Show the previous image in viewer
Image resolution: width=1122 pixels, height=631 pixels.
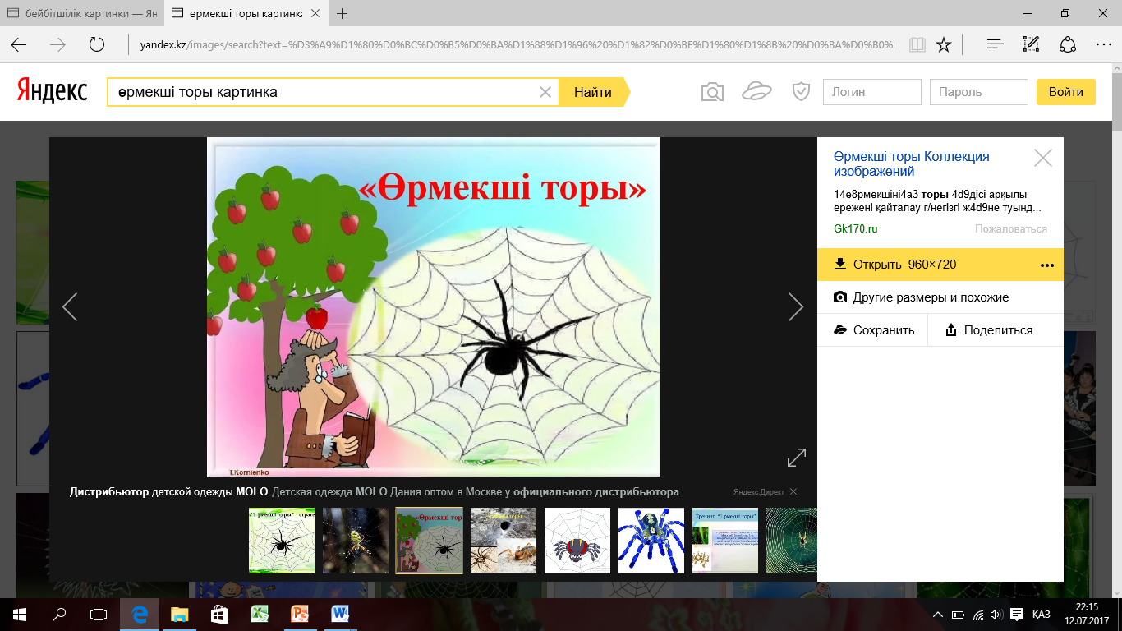click(x=70, y=306)
